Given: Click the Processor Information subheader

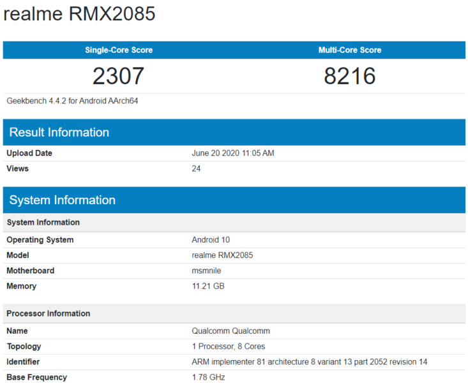Looking at the screenshot, I should [234, 313].
